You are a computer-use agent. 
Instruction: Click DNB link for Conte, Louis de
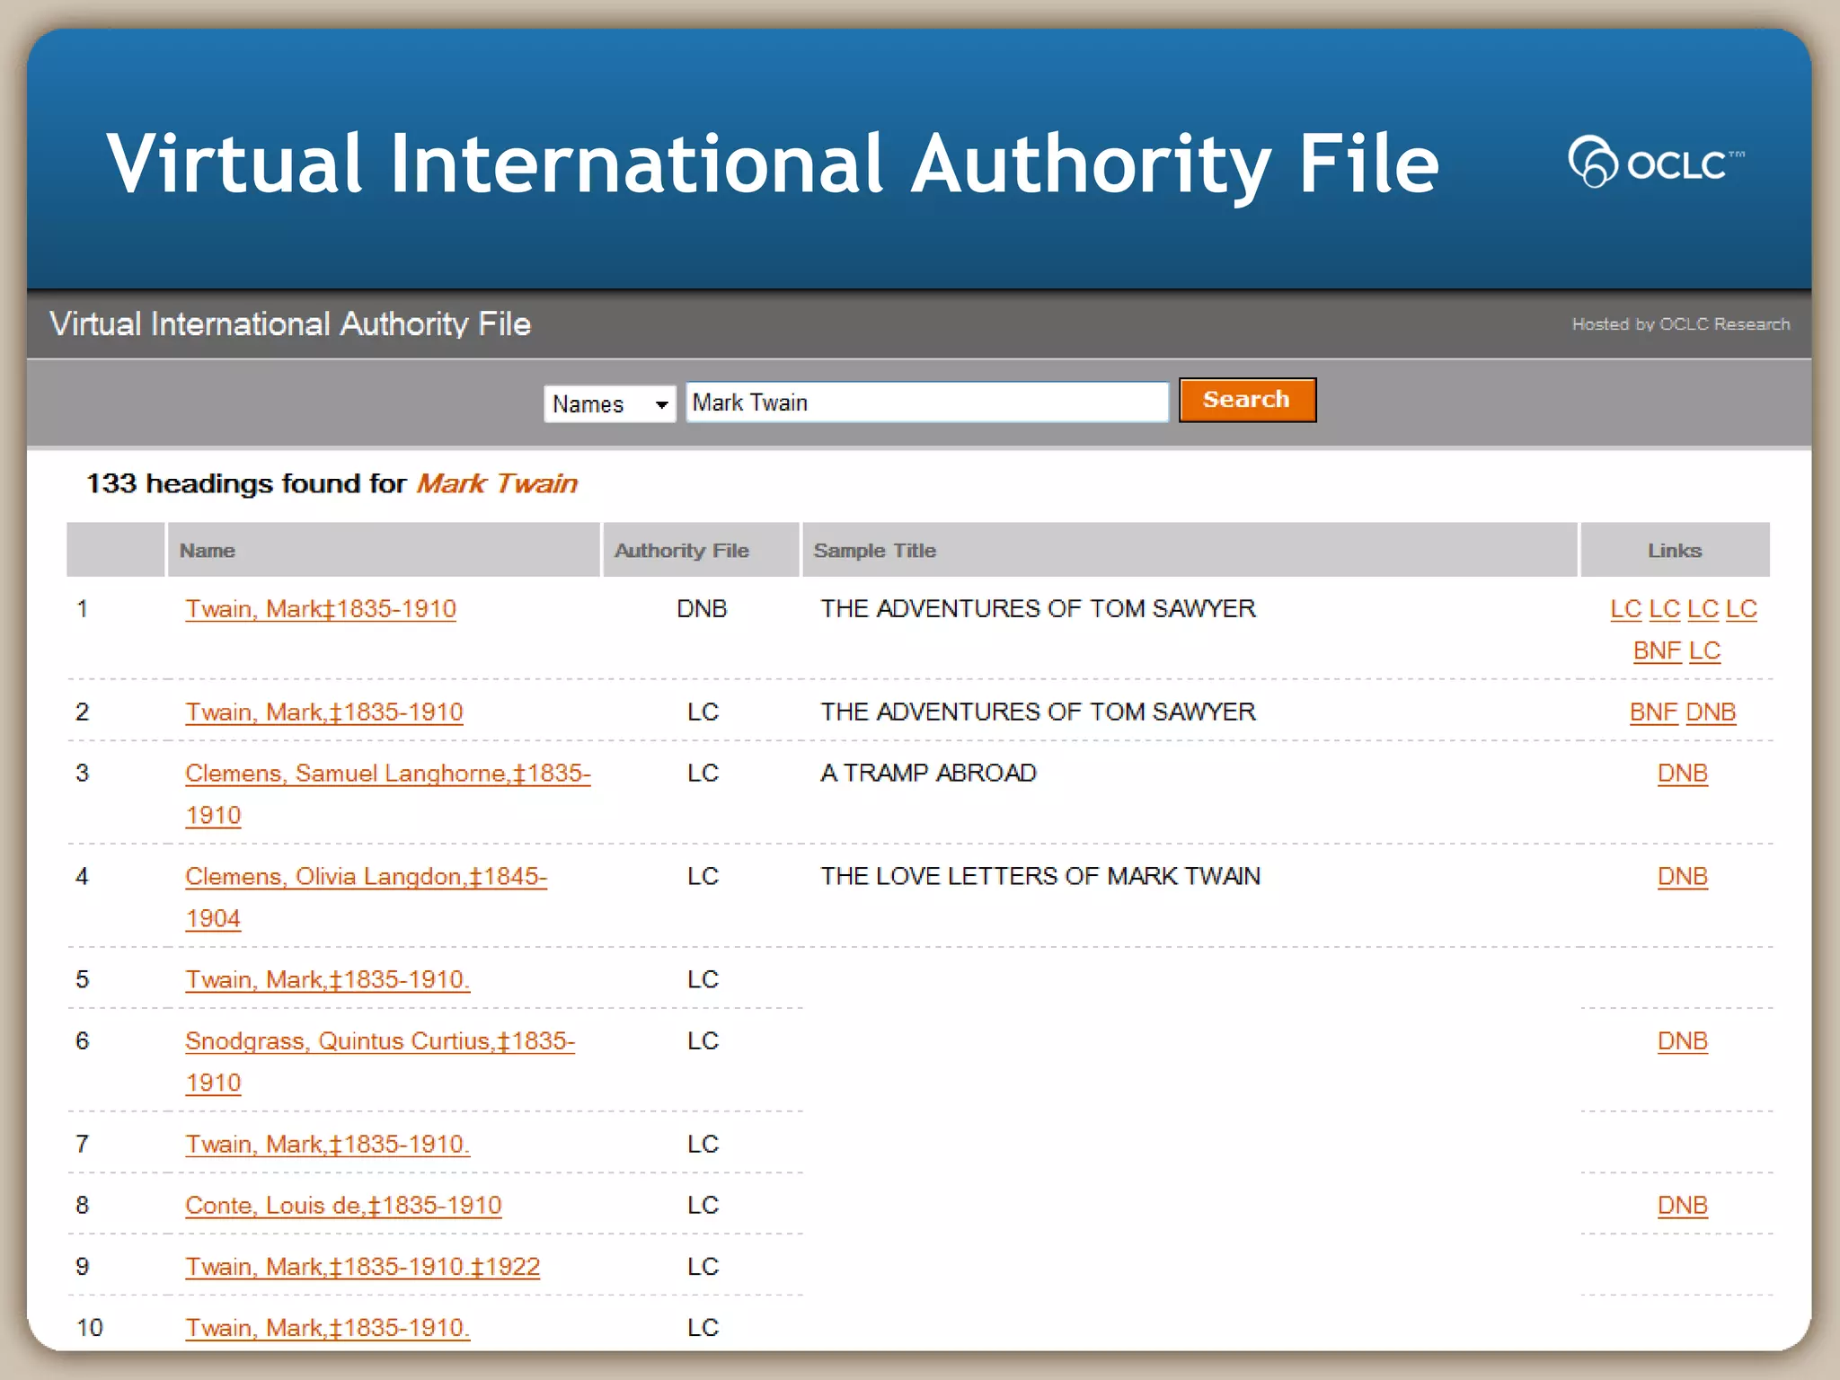[1682, 1206]
